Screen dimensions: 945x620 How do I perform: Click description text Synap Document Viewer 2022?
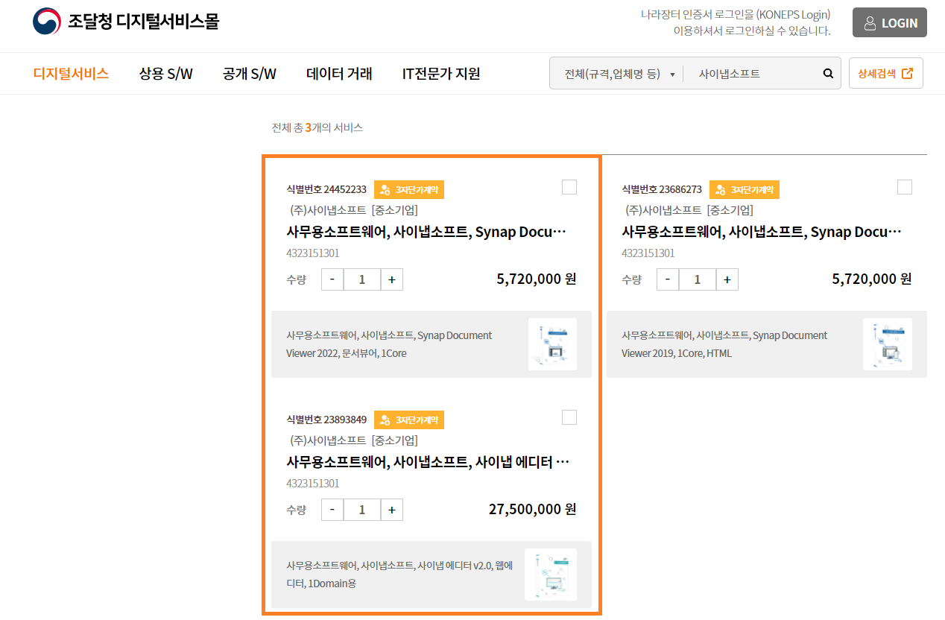tap(389, 344)
